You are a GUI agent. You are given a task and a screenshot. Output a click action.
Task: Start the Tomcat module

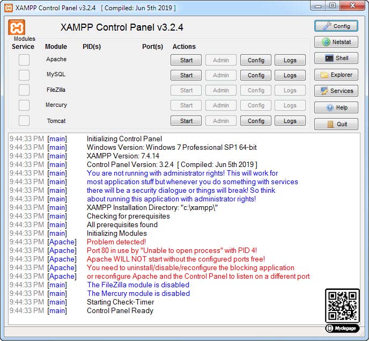point(186,121)
